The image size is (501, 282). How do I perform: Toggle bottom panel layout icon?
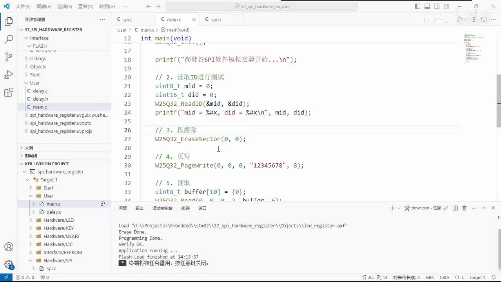[x=427, y=6]
